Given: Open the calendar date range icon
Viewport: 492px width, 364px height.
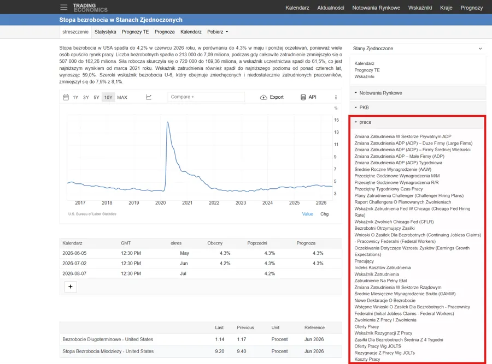Looking at the screenshot, I should [x=66, y=97].
